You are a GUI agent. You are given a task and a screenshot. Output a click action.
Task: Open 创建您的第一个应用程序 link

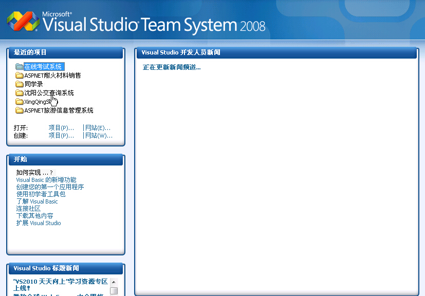tap(50, 187)
